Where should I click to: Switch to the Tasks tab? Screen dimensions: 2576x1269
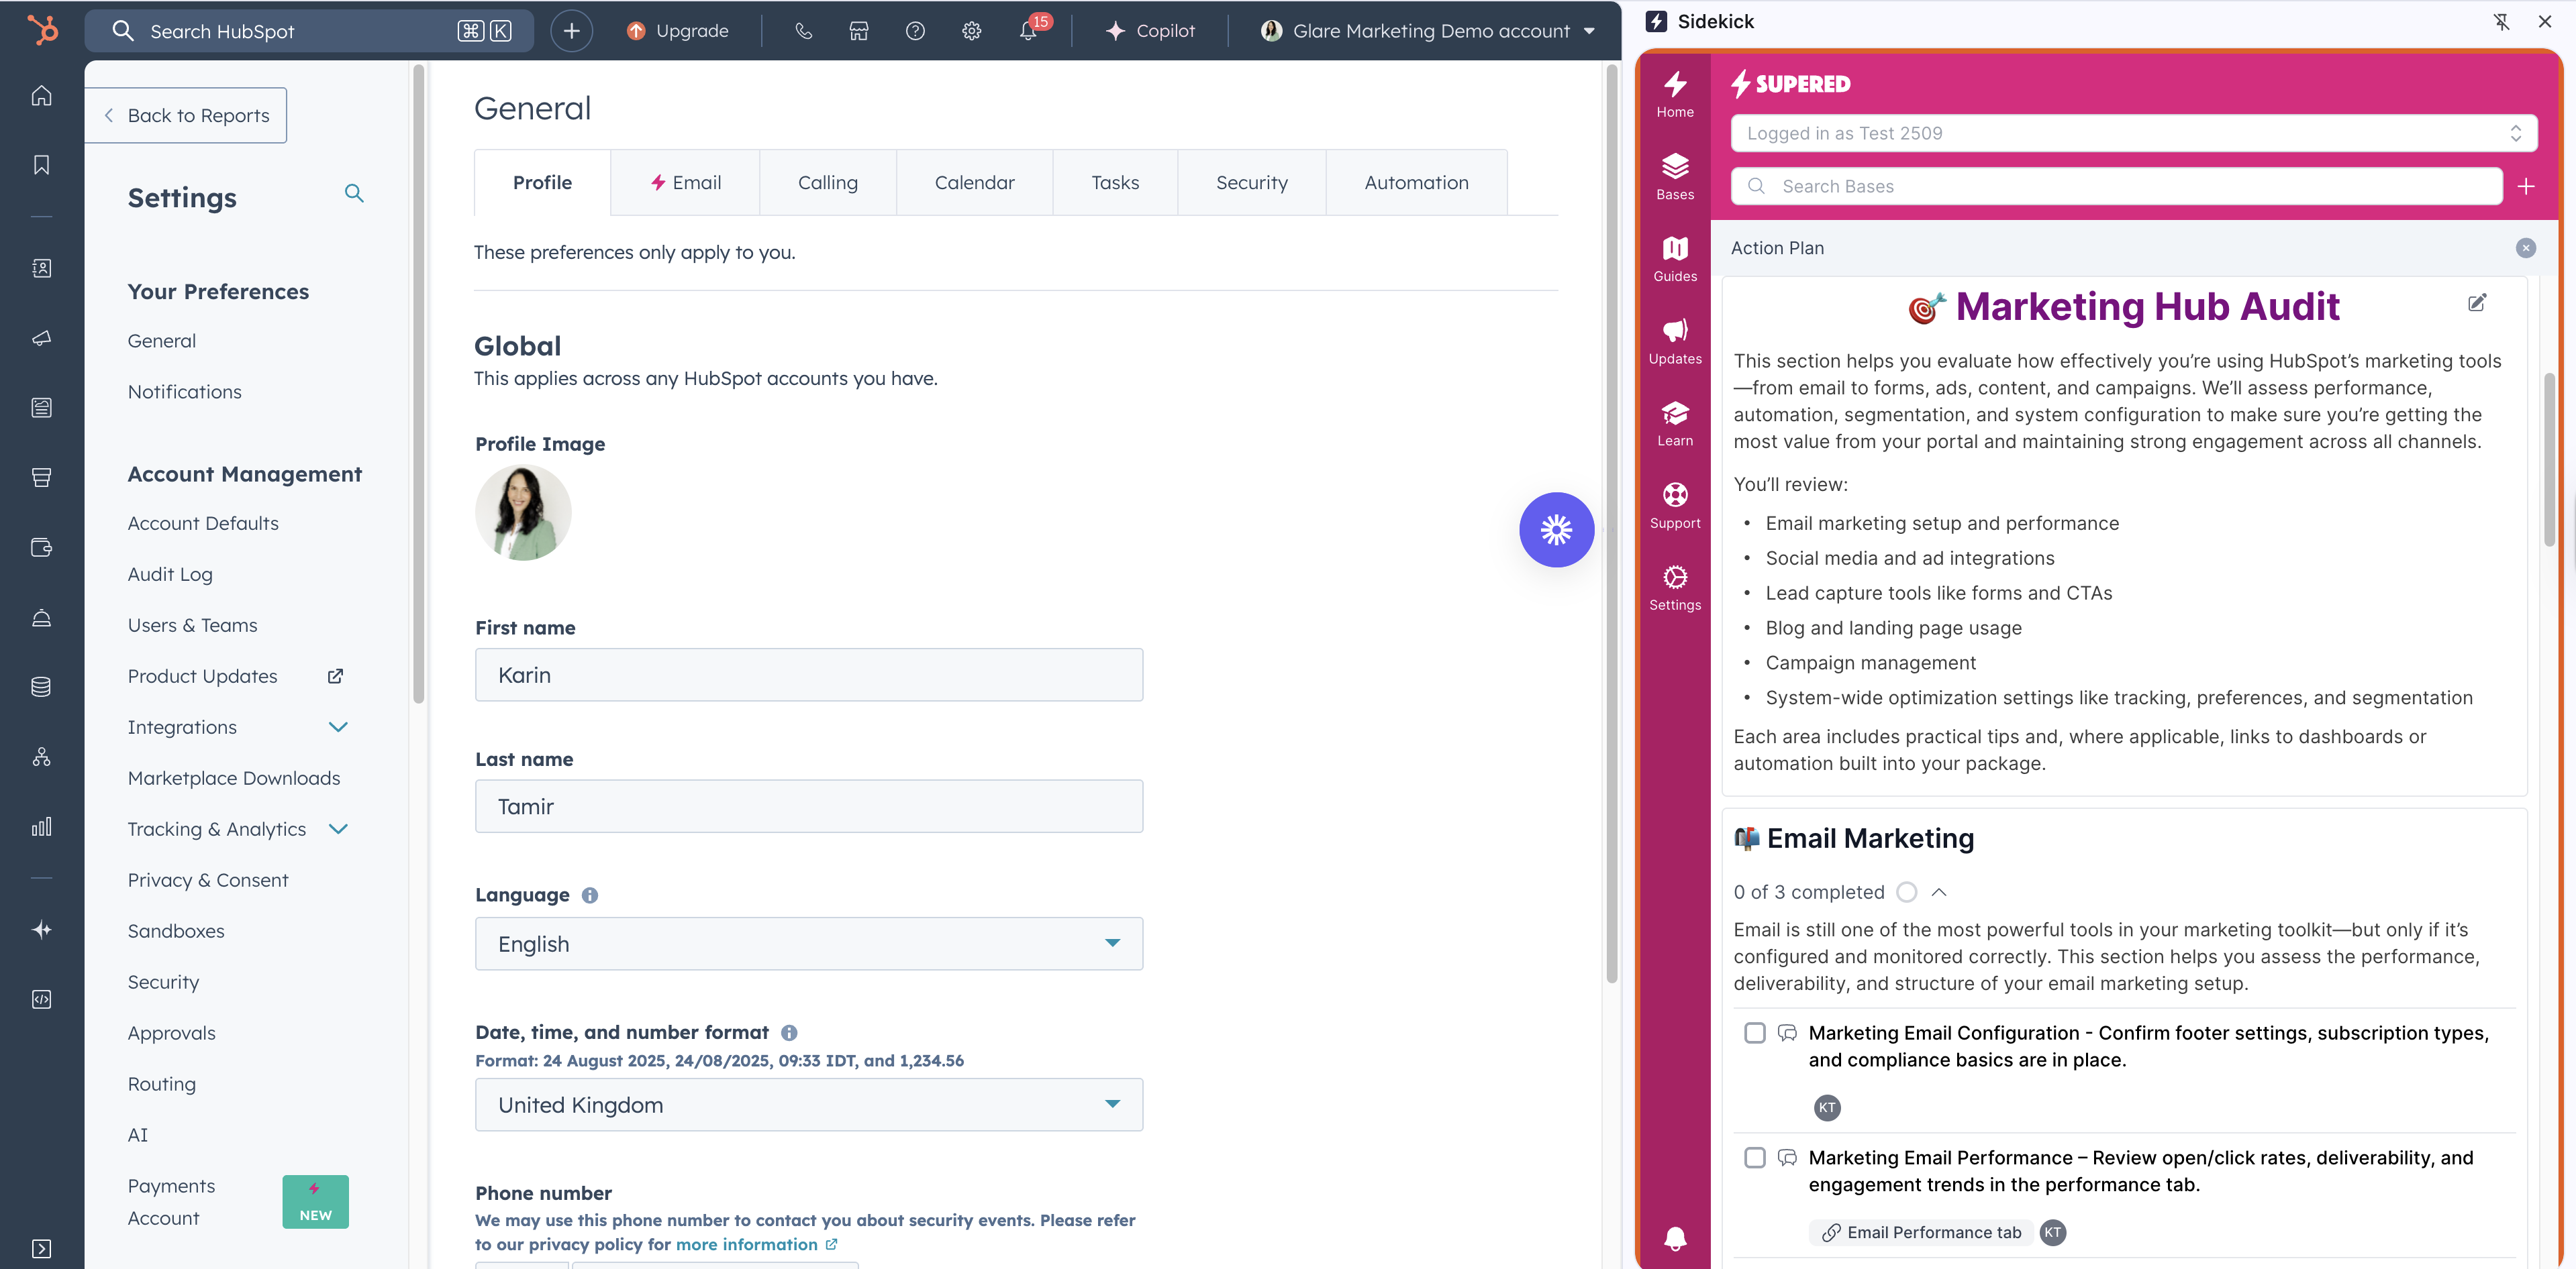click(x=1115, y=183)
